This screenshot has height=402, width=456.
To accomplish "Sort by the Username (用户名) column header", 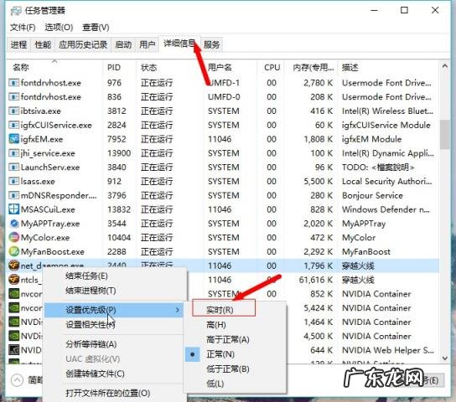I will tap(220, 67).
